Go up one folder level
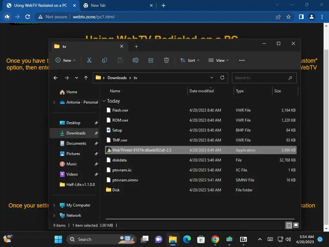Viewport: 329px width, 247px height. tap(86, 78)
